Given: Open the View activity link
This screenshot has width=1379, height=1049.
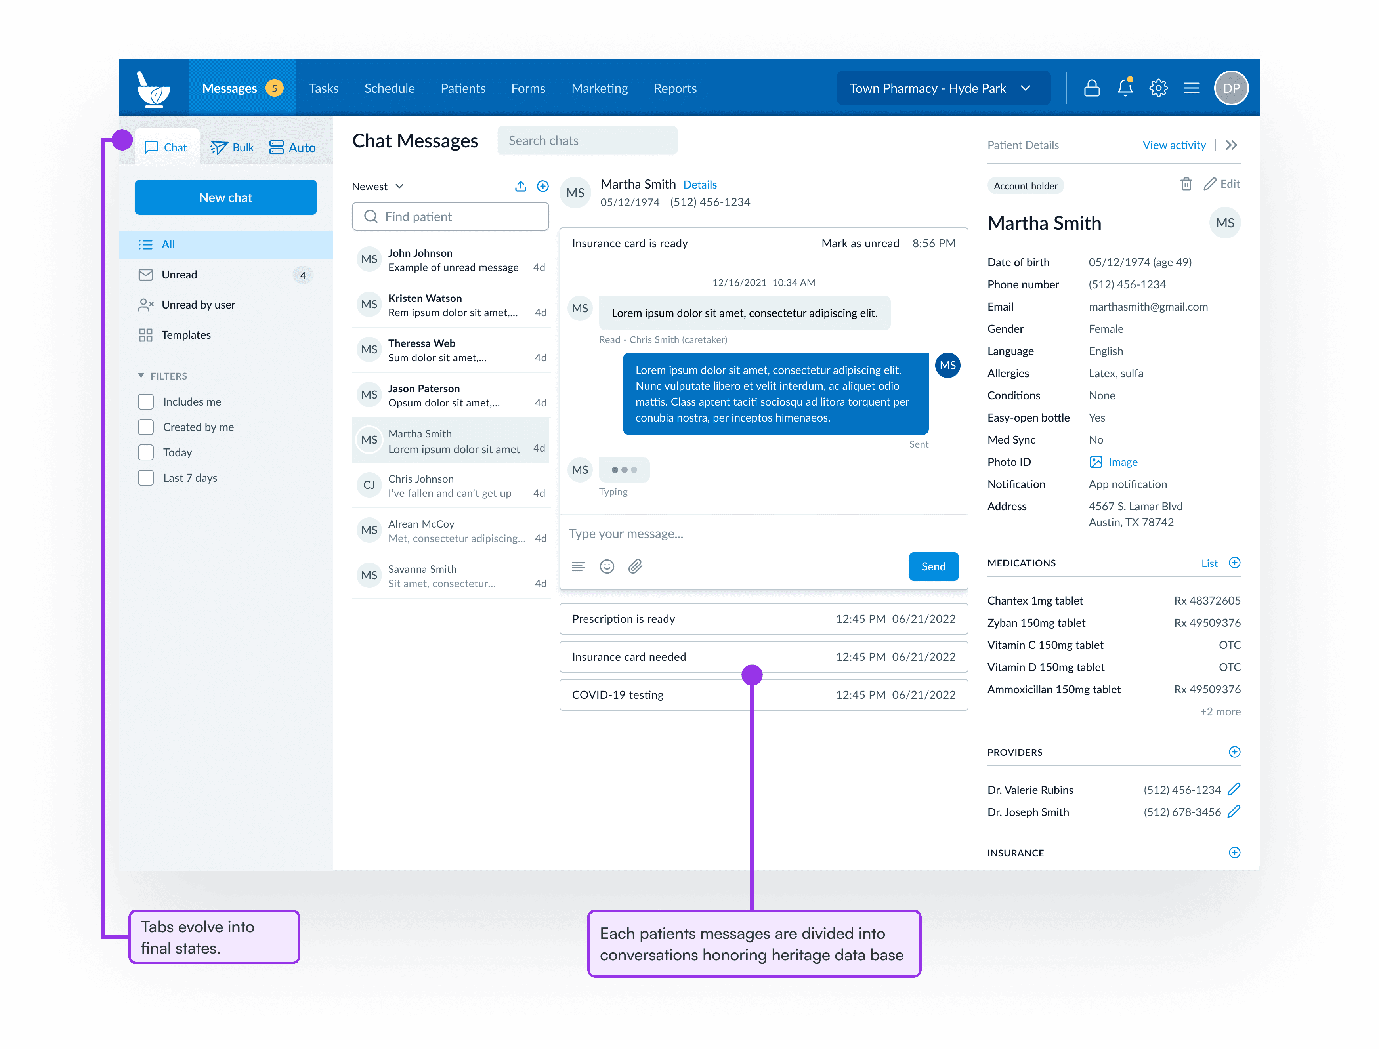Looking at the screenshot, I should [x=1173, y=145].
